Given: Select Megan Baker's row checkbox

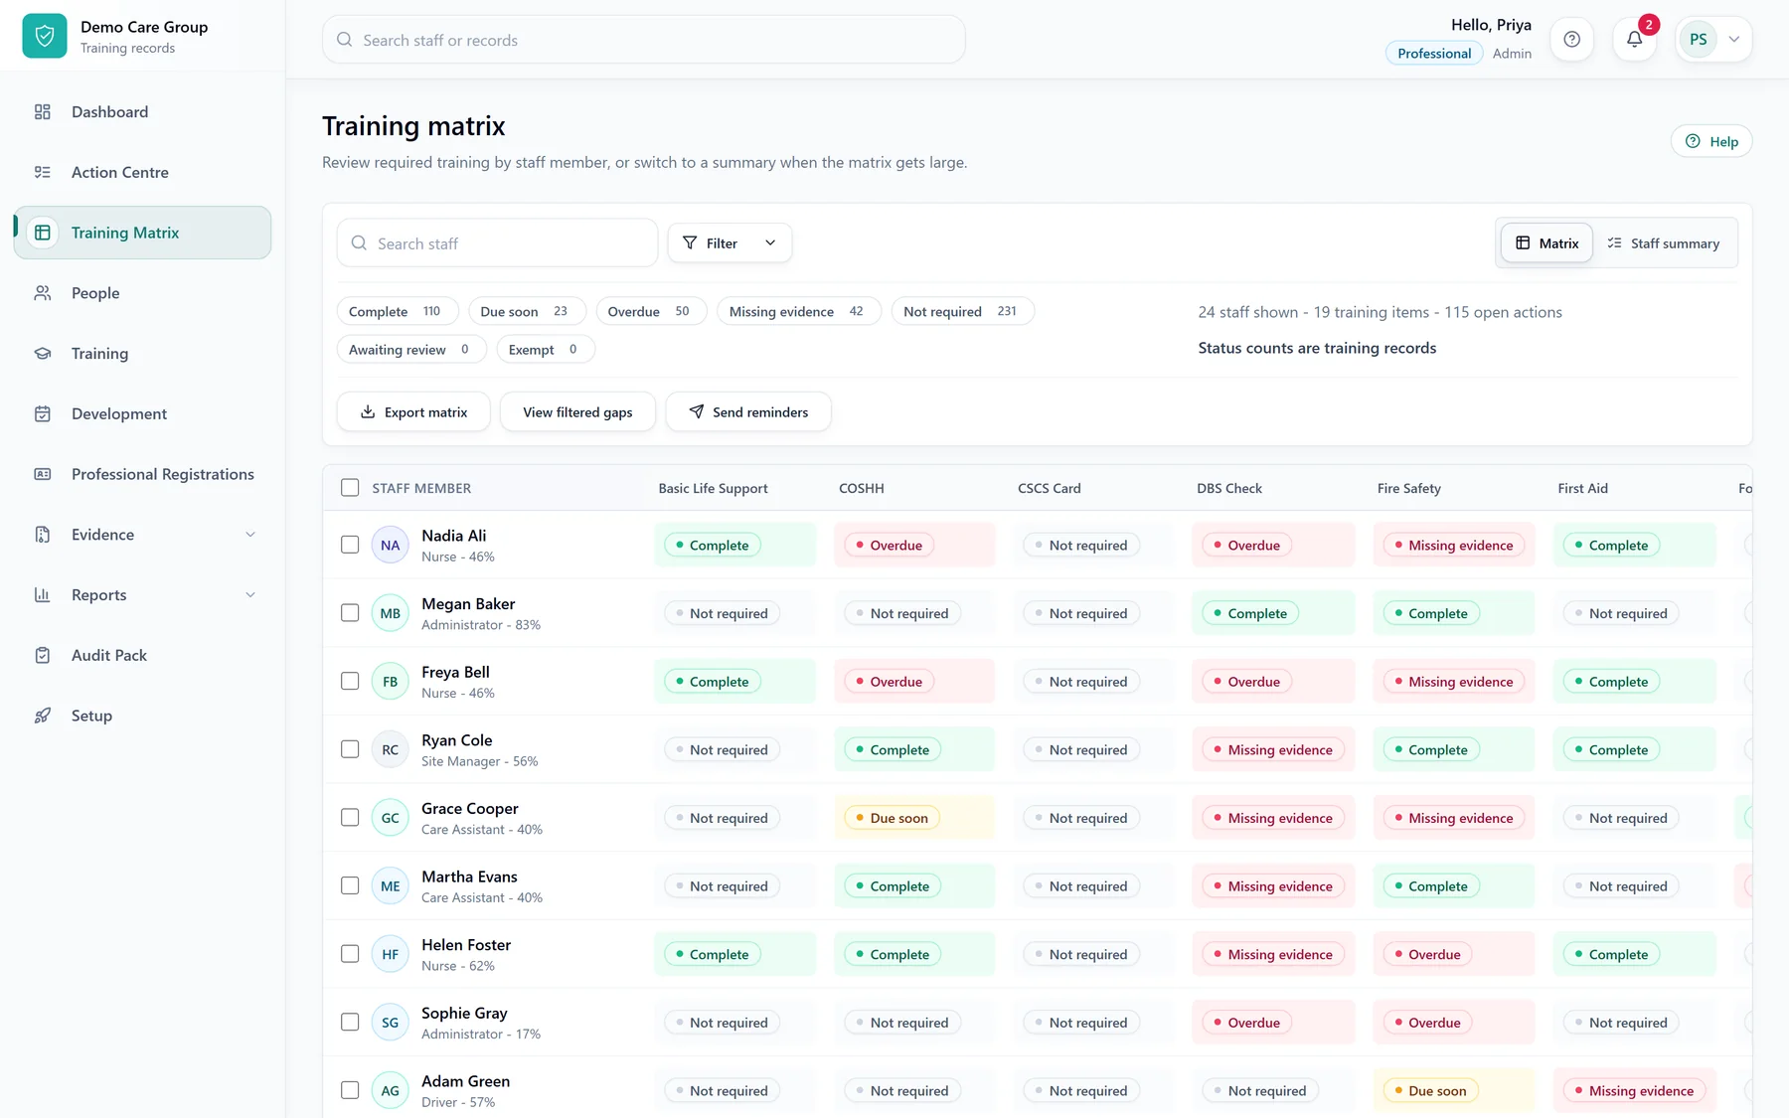Looking at the screenshot, I should [350, 613].
